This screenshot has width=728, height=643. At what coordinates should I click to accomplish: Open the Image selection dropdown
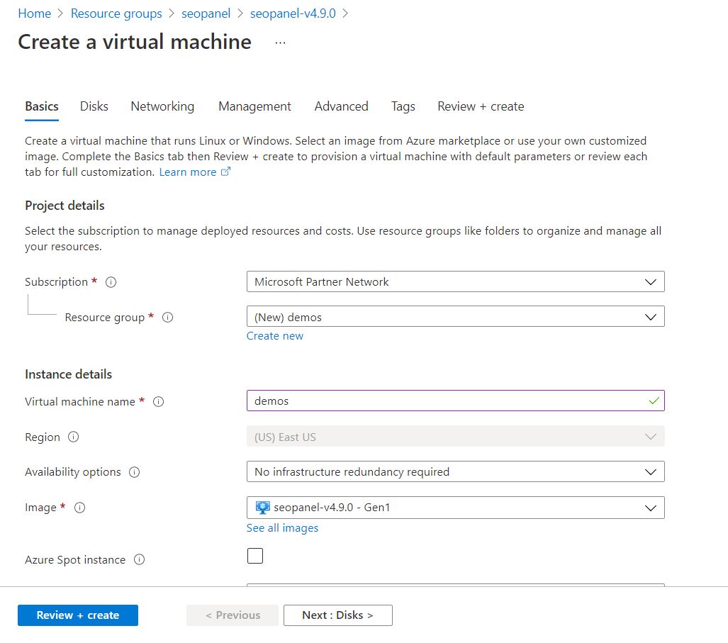tap(455, 508)
